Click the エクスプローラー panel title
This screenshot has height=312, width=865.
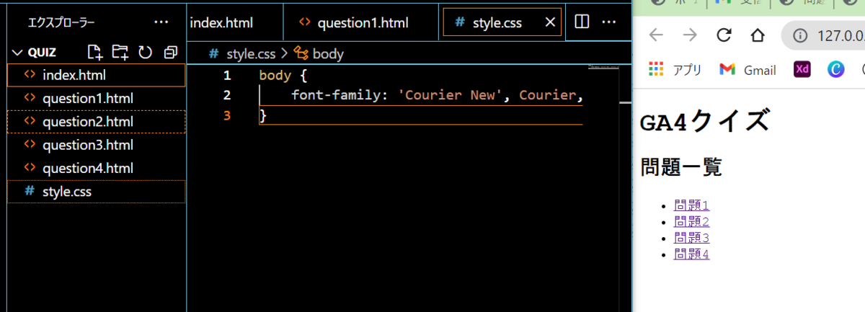coord(61,23)
